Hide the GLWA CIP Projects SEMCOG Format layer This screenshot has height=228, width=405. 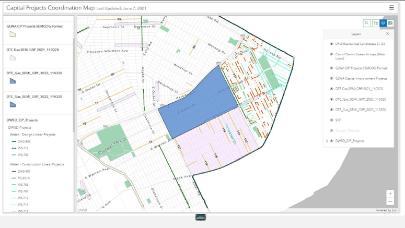pos(331,68)
